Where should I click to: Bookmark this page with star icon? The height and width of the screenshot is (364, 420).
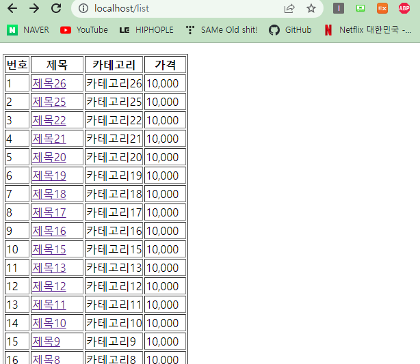point(311,9)
